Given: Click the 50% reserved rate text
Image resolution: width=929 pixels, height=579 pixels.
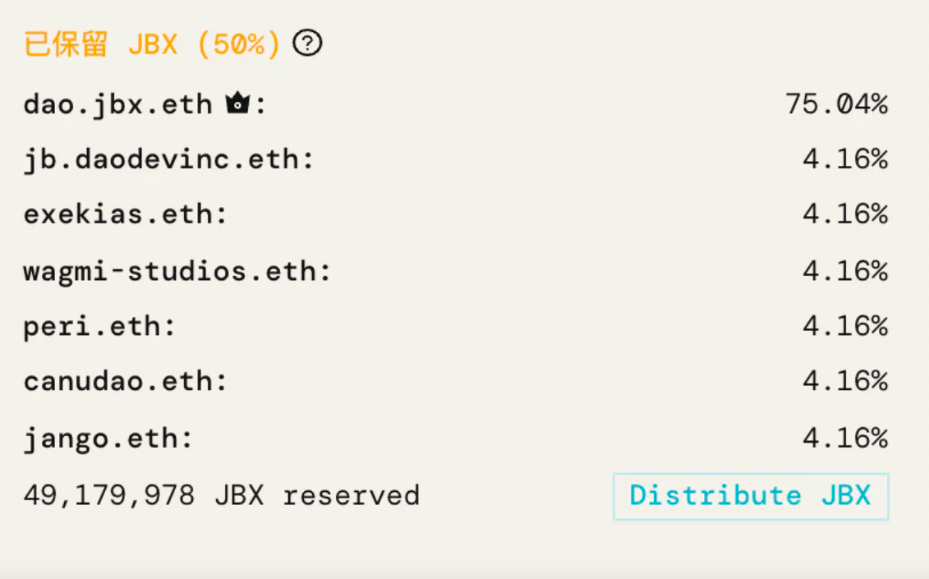Looking at the screenshot, I should tap(239, 44).
